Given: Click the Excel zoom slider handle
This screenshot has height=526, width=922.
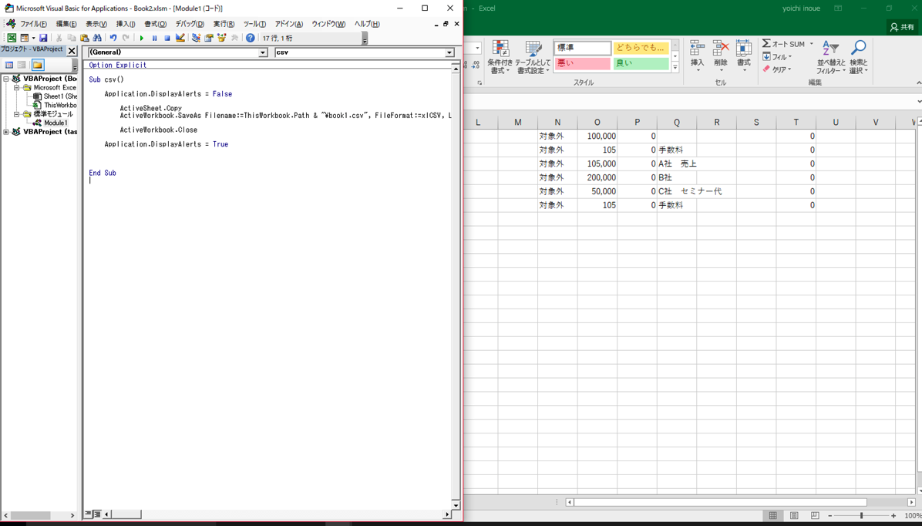Looking at the screenshot, I should pyautogui.click(x=861, y=516).
